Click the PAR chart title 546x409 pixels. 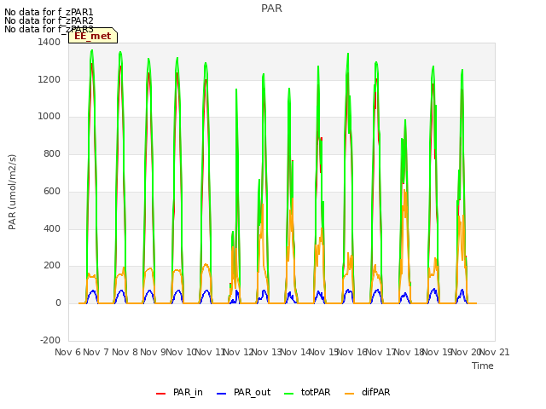coord(271,9)
